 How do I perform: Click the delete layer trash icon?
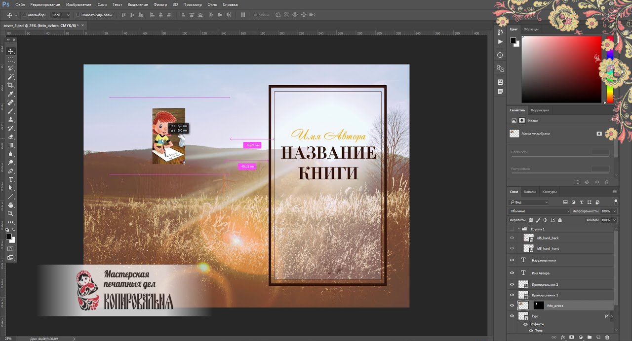point(607,337)
